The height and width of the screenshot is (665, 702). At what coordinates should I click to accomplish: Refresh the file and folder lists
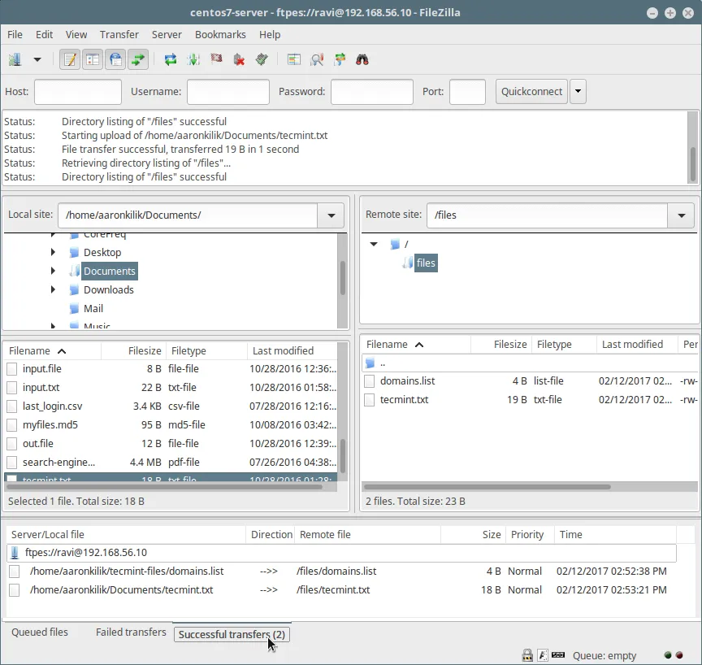171,59
